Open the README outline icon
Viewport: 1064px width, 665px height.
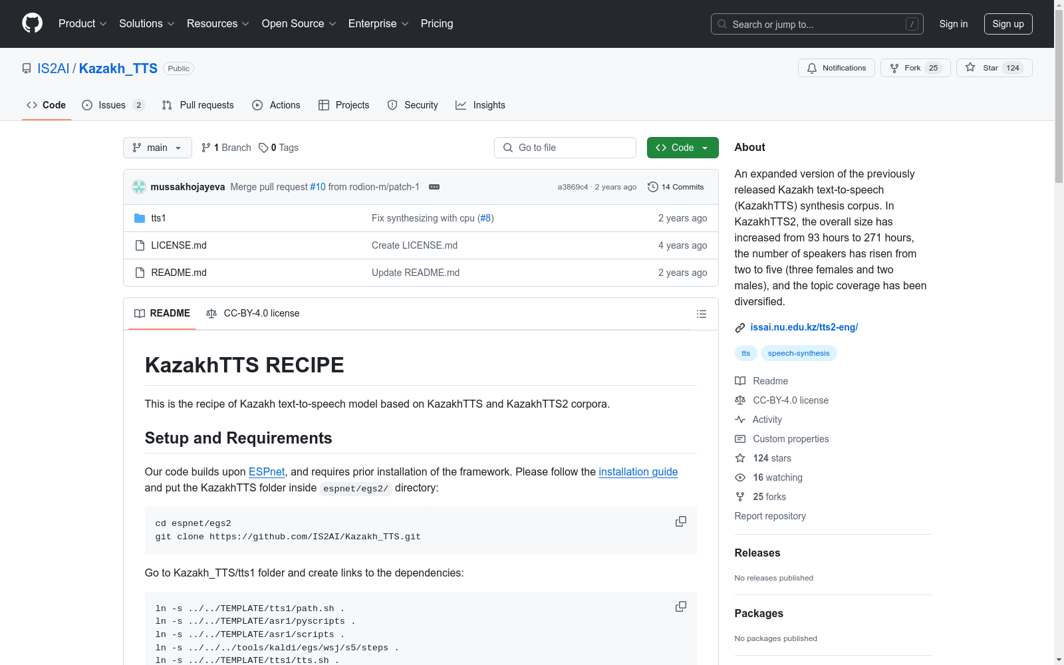[x=702, y=314]
